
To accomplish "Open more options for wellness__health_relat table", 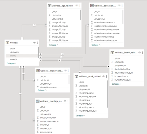I will [142, 52].
